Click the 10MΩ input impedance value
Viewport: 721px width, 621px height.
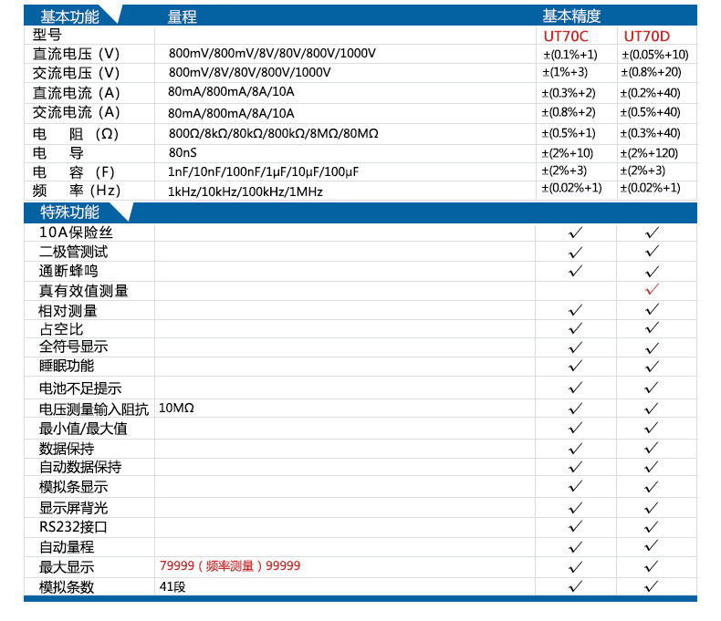point(176,408)
